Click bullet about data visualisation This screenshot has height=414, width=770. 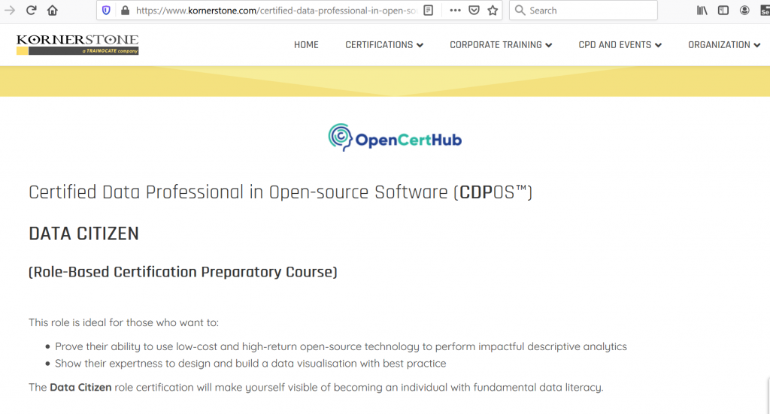pos(250,364)
